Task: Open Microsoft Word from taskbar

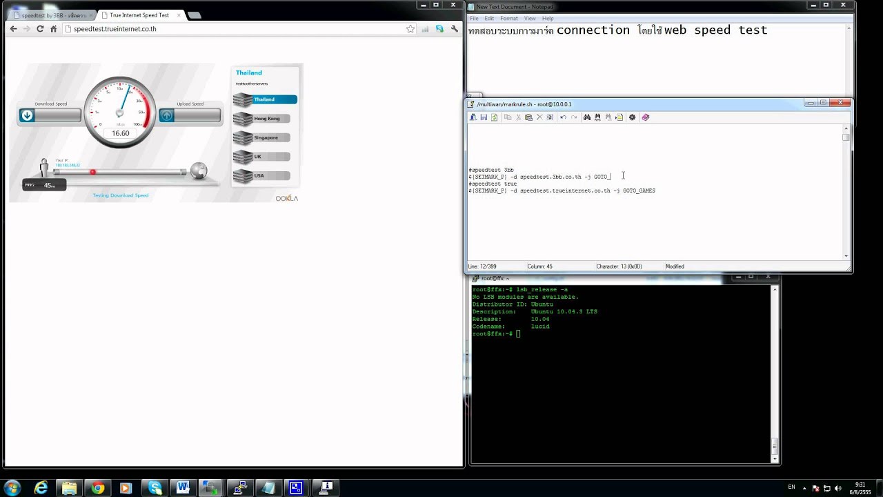Action: [x=183, y=488]
